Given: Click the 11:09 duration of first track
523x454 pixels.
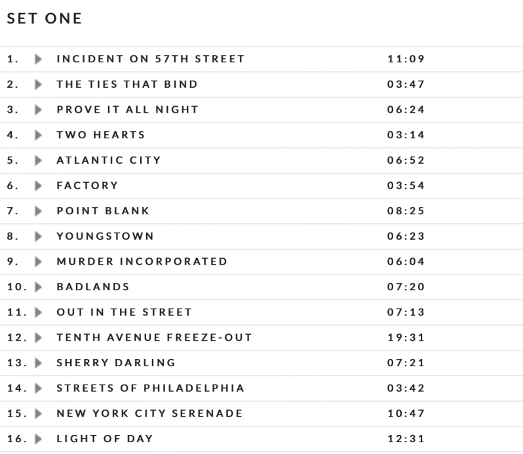Looking at the screenshot, I should (406, 59).
